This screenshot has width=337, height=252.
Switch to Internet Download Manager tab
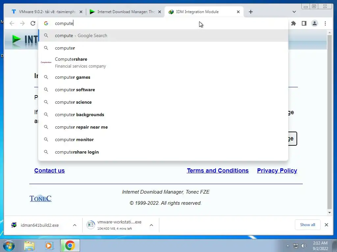point(125,12)
